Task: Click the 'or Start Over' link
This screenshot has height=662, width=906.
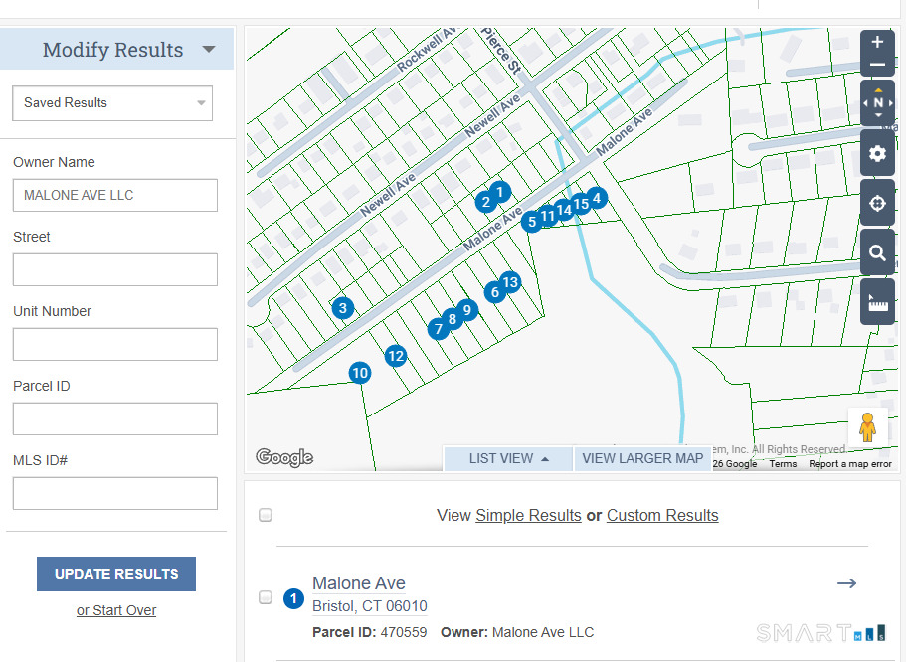Action: point(116,610)
